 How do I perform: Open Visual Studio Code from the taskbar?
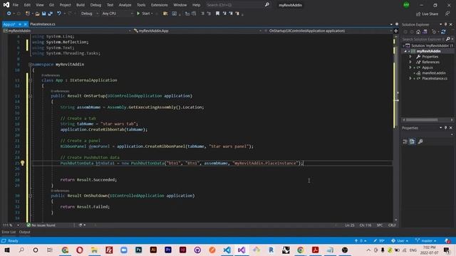(227, 250)
